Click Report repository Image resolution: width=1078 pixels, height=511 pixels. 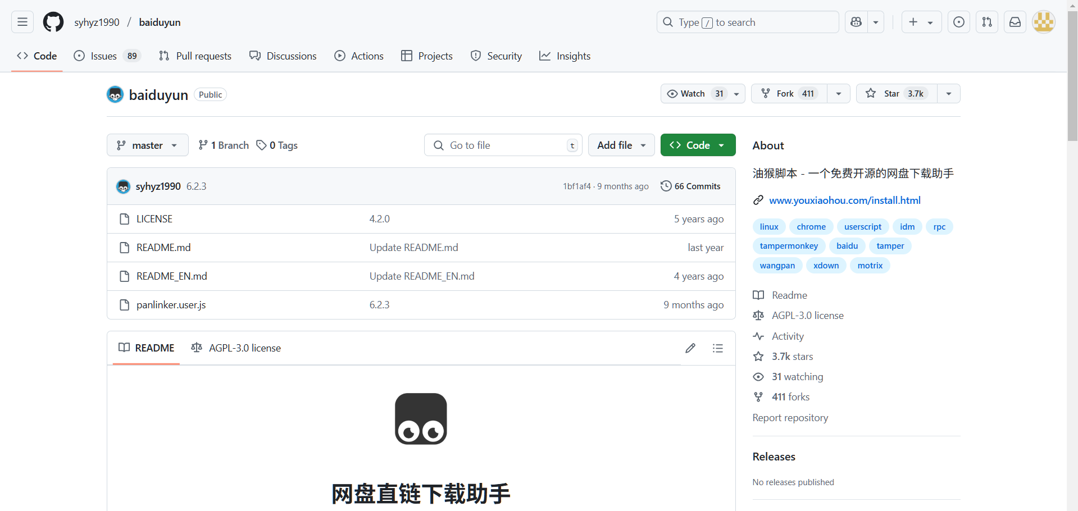[790, 418]
